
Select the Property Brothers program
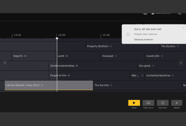123,46
